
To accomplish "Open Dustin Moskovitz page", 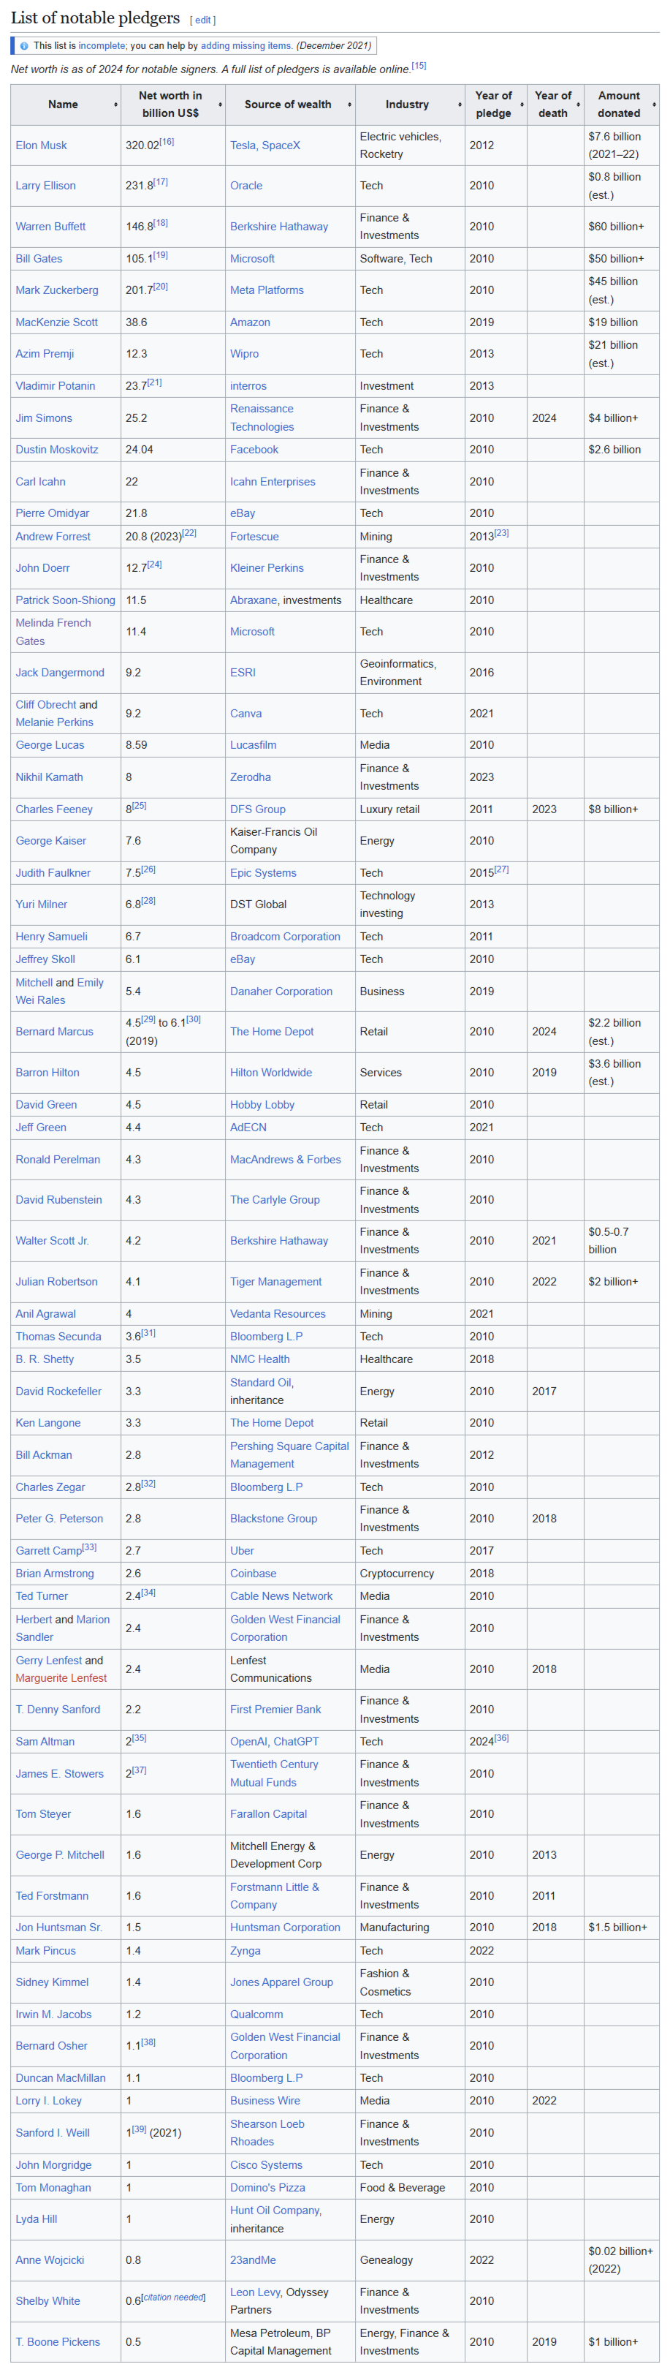I will point(57,449).
